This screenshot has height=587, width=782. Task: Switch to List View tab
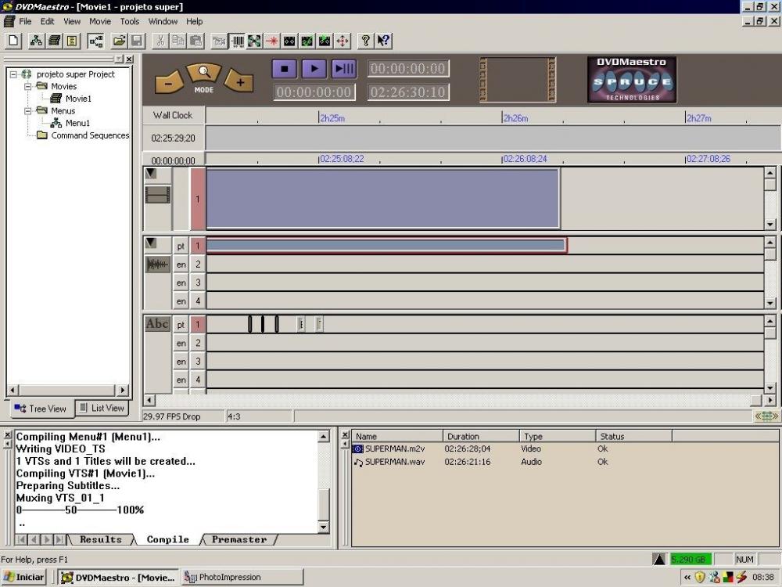[x=102, y=408]
